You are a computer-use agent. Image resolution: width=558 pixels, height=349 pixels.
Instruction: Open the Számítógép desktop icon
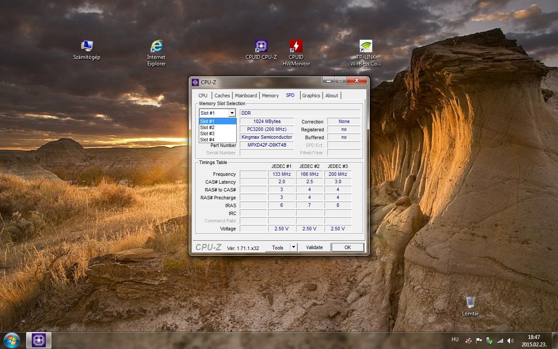(x=87, y=50)
